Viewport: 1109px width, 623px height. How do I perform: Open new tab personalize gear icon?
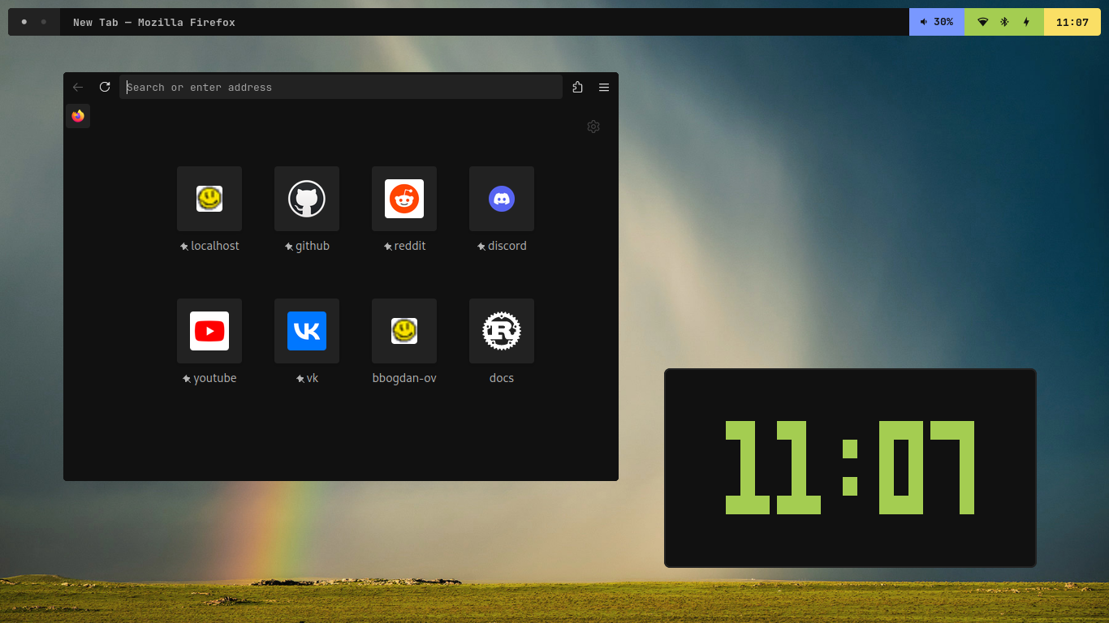pyautogui.click(x=593, y=127)
